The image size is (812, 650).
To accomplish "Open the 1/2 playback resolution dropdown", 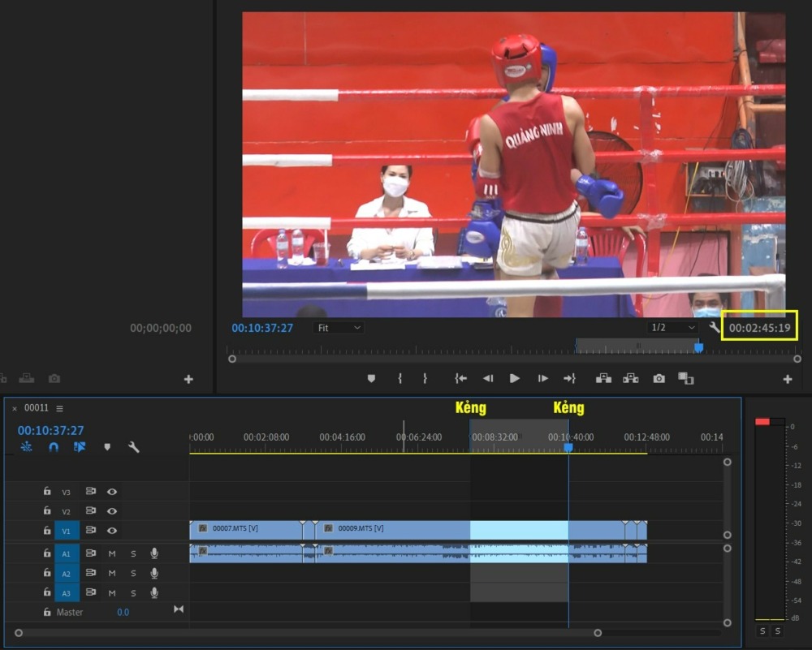I will 672,328.
